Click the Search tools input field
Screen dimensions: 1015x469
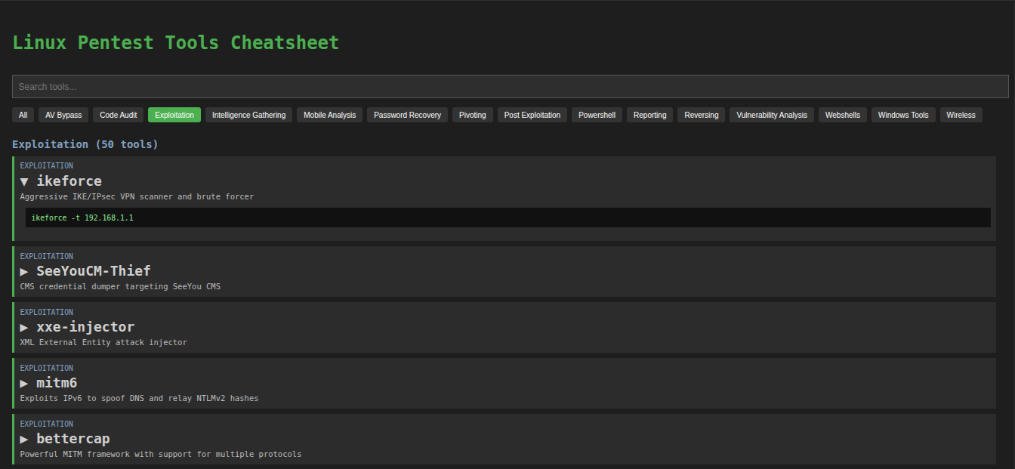[x=507, y=86]
